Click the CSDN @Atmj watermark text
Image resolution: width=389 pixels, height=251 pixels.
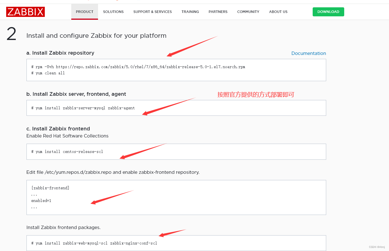pos(377,247)
